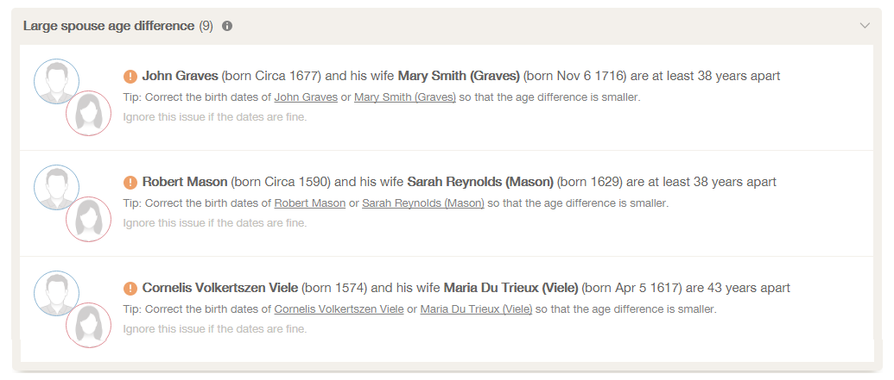Open the Maria Du Trieux (Viele) tip link
The width and height of the screenshot is (894, 380).
pyautogui.click(x=476, y=309)
